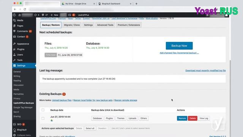Open Sharing settings submenu
This screenshot has height=137, width=243.
pos(17,116)
